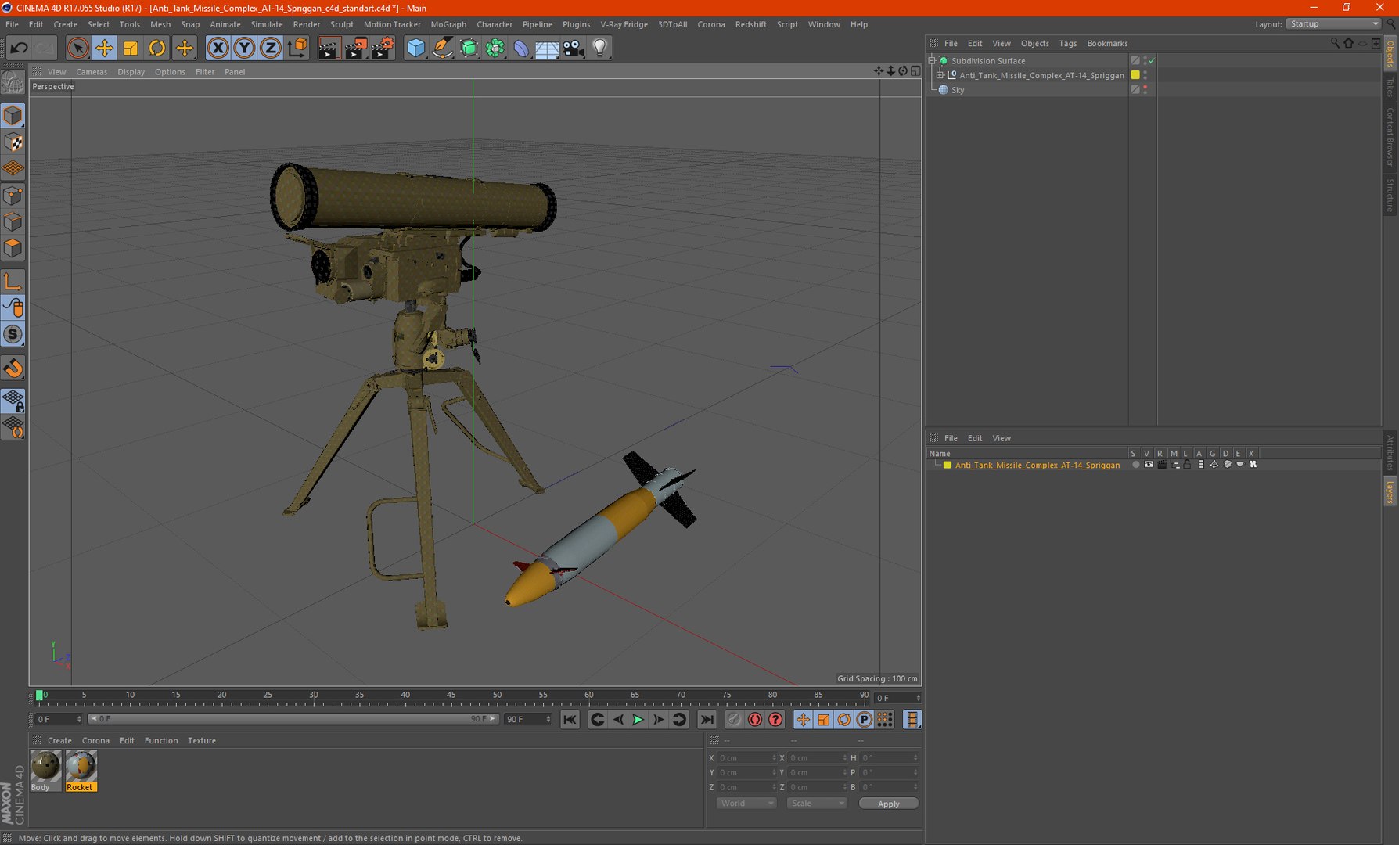Open the MoGraph menu

coord(448,24)
